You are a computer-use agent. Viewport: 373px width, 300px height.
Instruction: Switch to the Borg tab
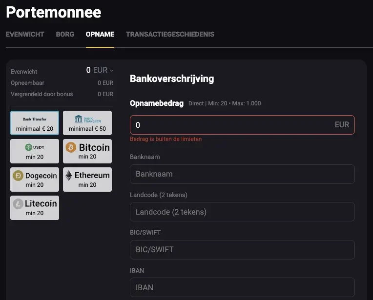click(x=65, y=34)
